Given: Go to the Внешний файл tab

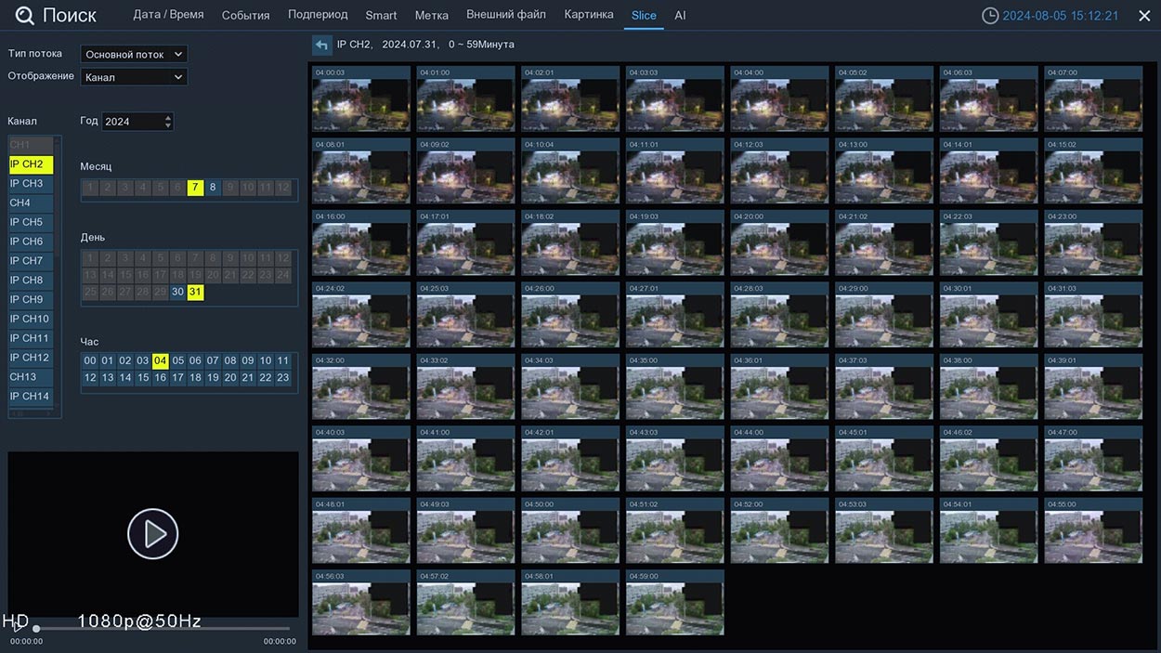Looking at the screenshot, I should 506,15.
